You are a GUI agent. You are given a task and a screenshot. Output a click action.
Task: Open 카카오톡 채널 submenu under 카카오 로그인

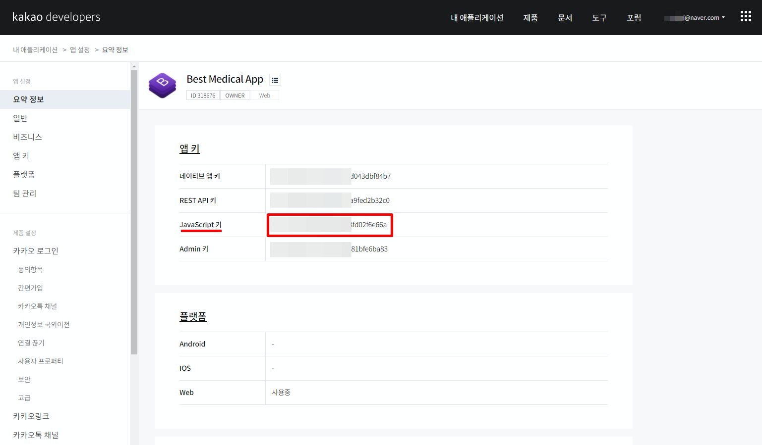[37, 306]
